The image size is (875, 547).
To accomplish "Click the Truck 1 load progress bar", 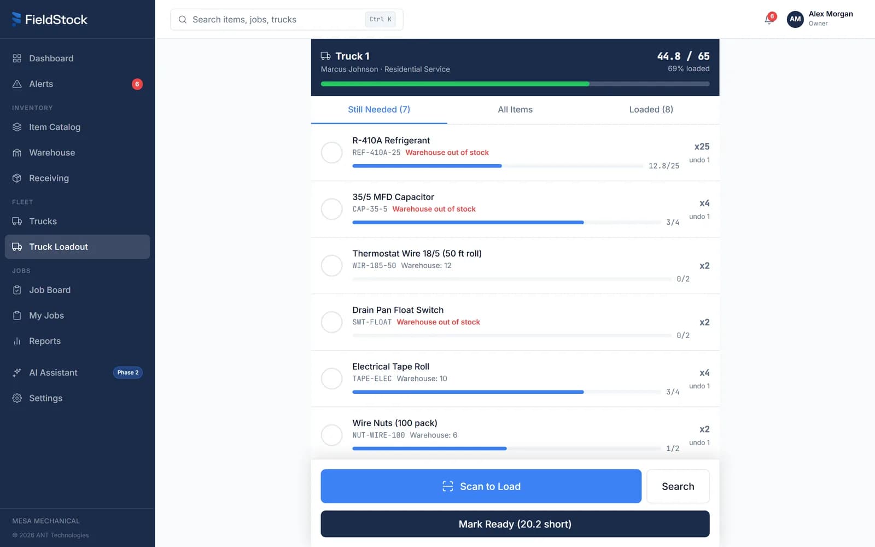I will click(x=515, y=84).
